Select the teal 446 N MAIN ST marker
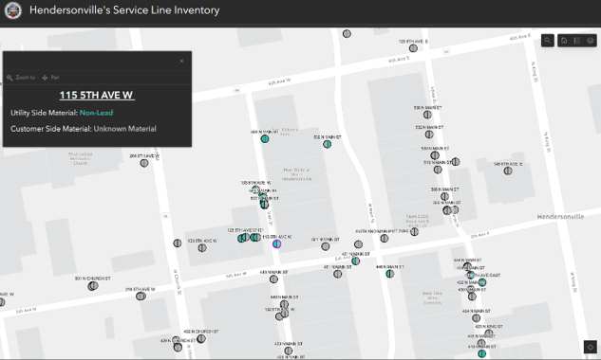The width and height of the screenshot is (601, 360). click(x=390, y=274)
